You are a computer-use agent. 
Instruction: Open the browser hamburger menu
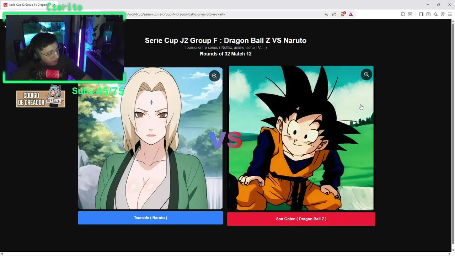pos(450,14)
